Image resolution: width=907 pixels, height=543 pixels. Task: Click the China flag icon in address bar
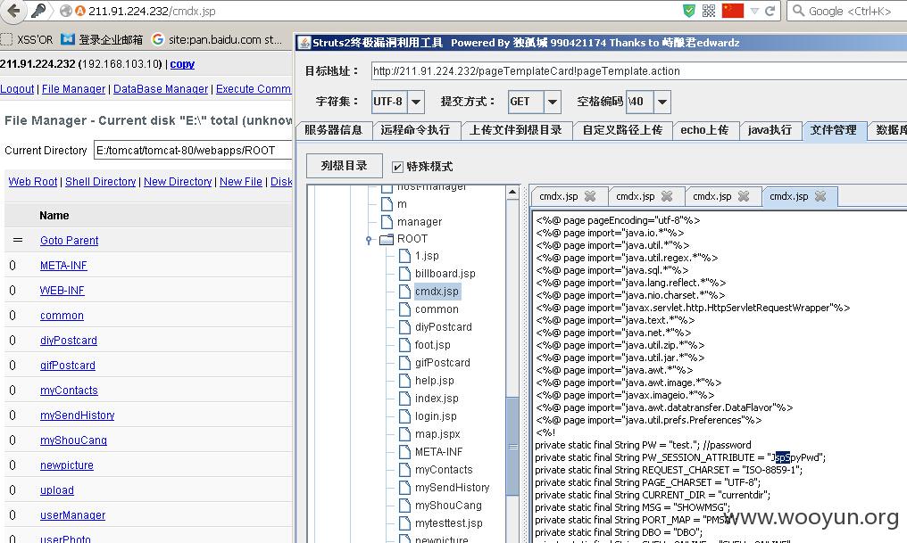(732, 11)
